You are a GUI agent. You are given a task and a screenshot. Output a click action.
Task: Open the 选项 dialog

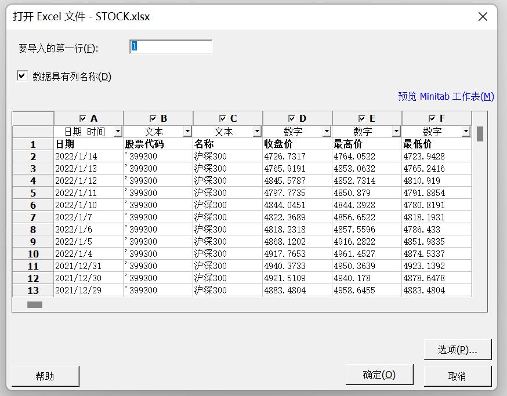click(x=457, y=349)
